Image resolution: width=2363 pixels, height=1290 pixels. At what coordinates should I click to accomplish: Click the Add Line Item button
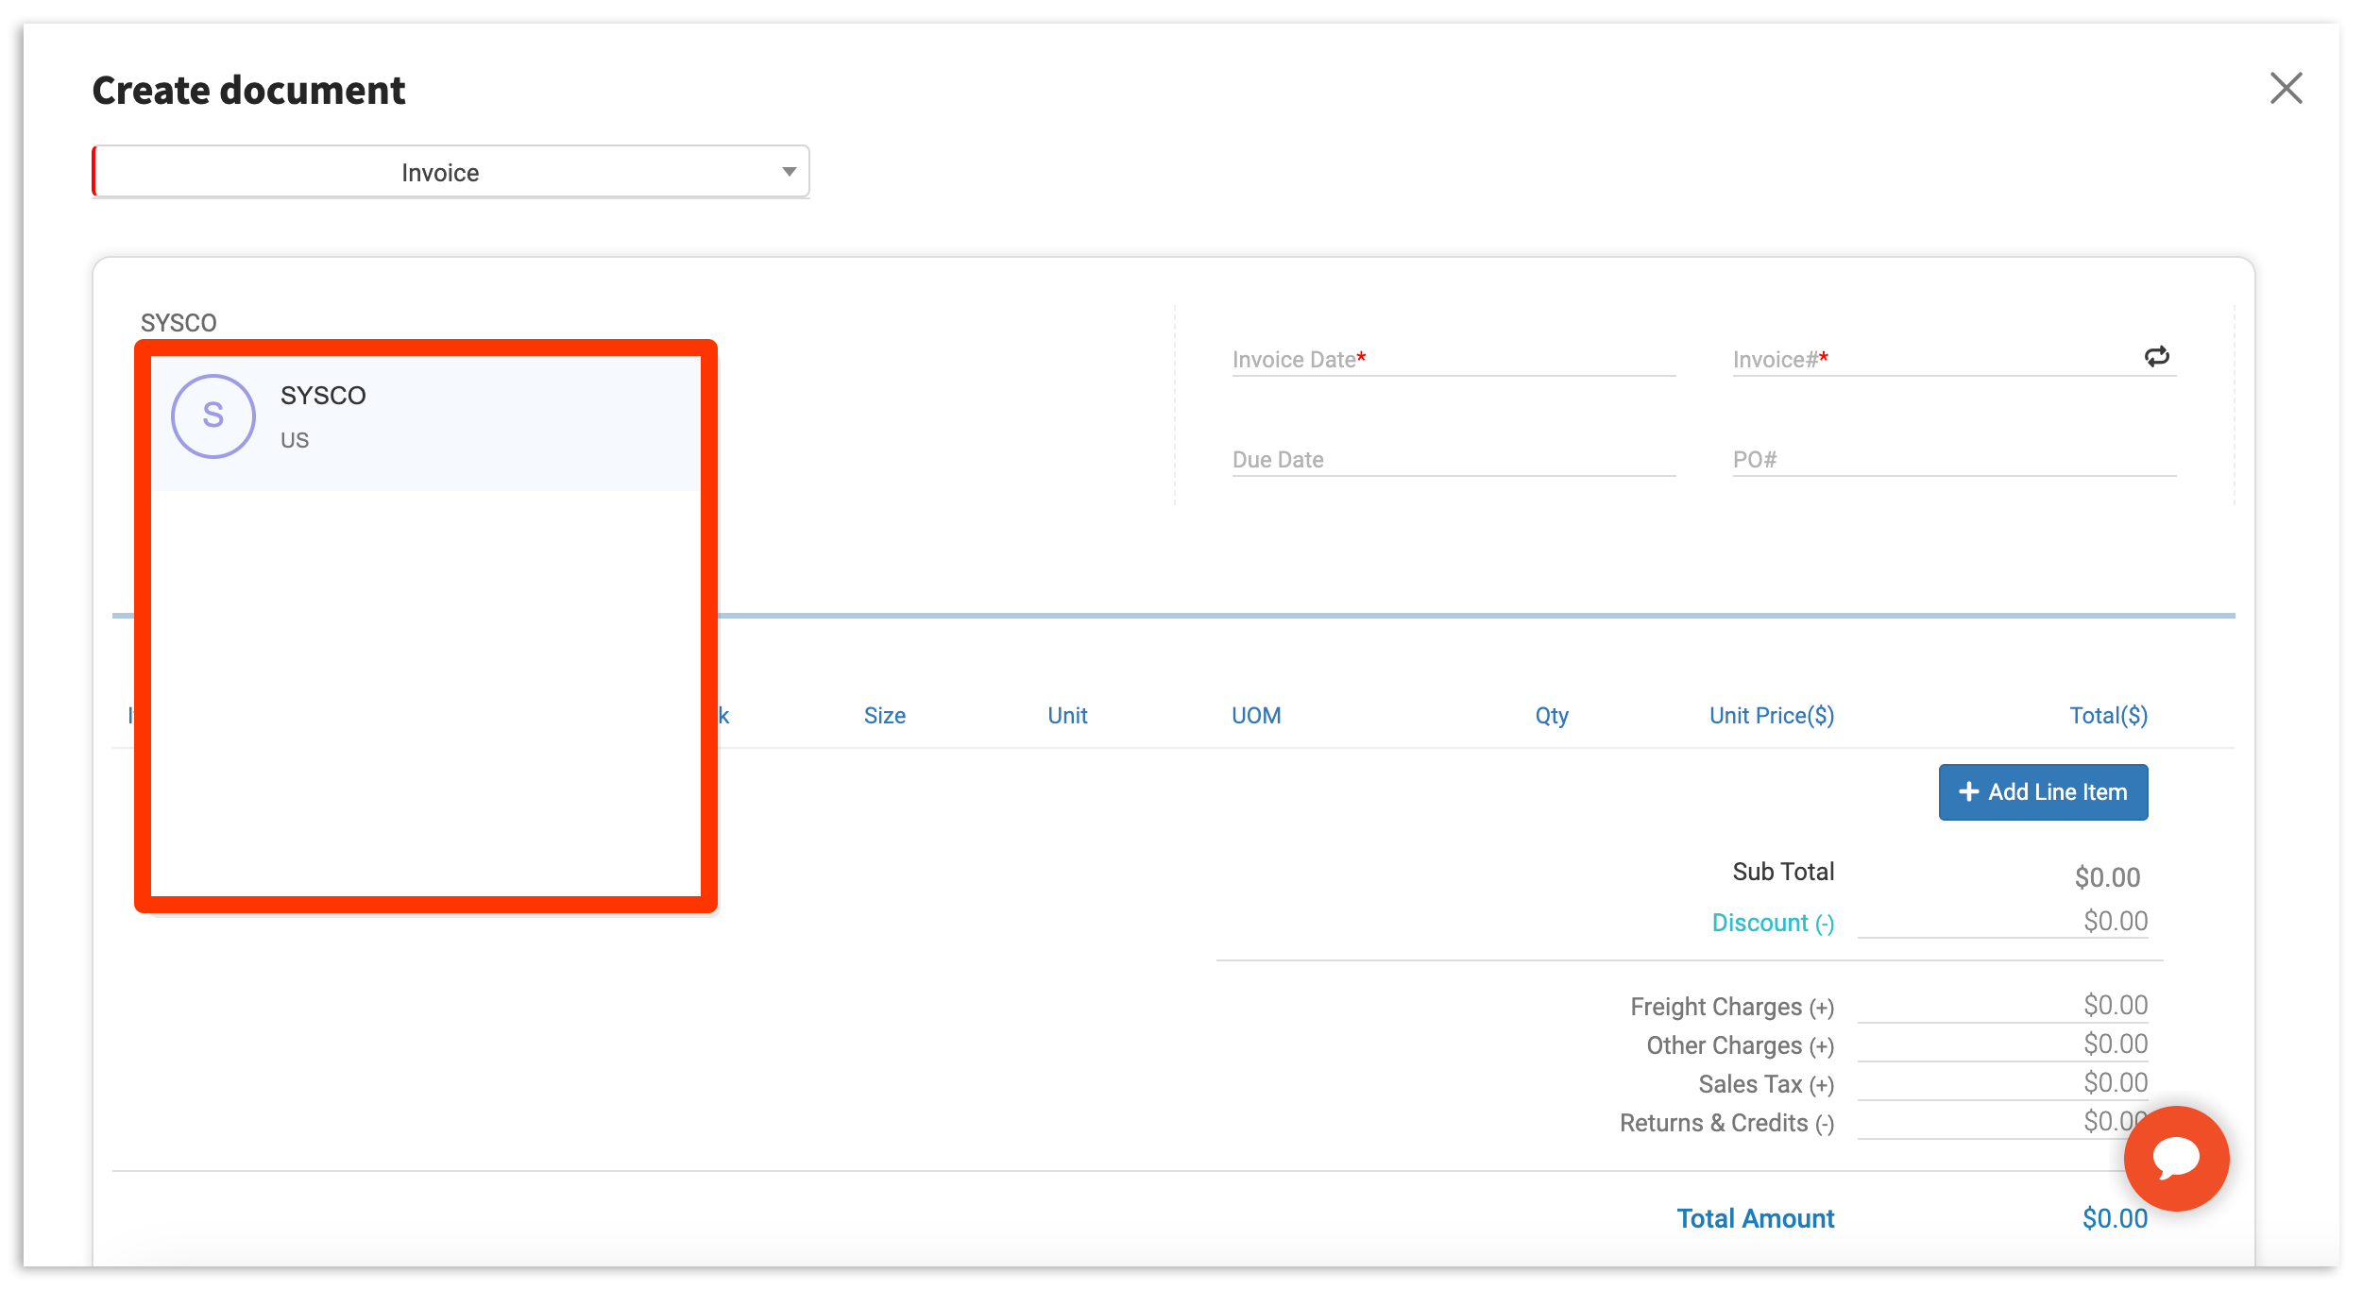point(2042,792)
